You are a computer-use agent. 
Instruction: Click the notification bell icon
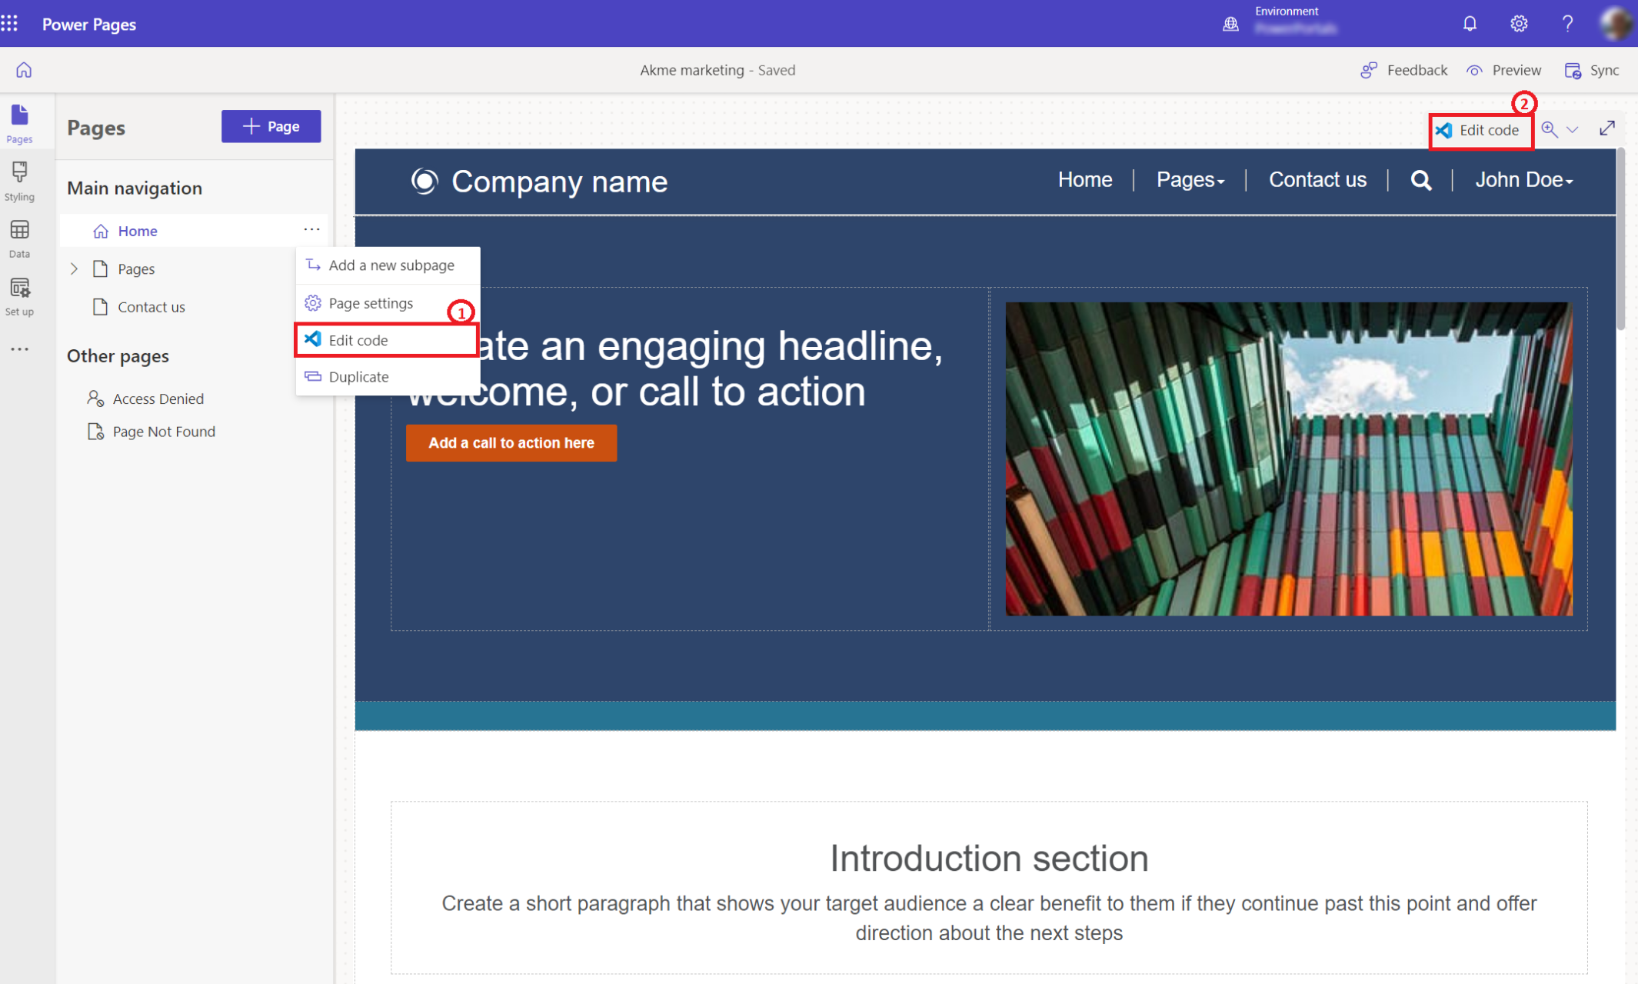1470,22
